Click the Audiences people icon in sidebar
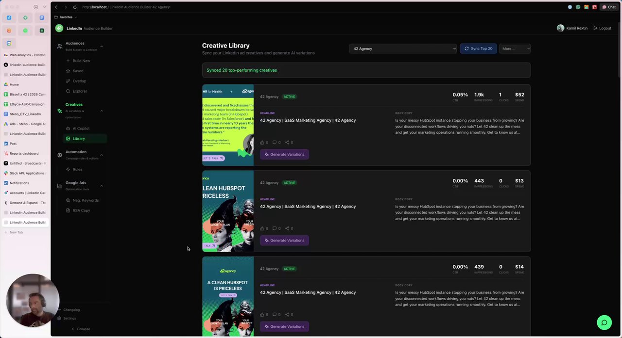This screenshot has width=622, height=338. pyautogui.click(x=60, y=46)
